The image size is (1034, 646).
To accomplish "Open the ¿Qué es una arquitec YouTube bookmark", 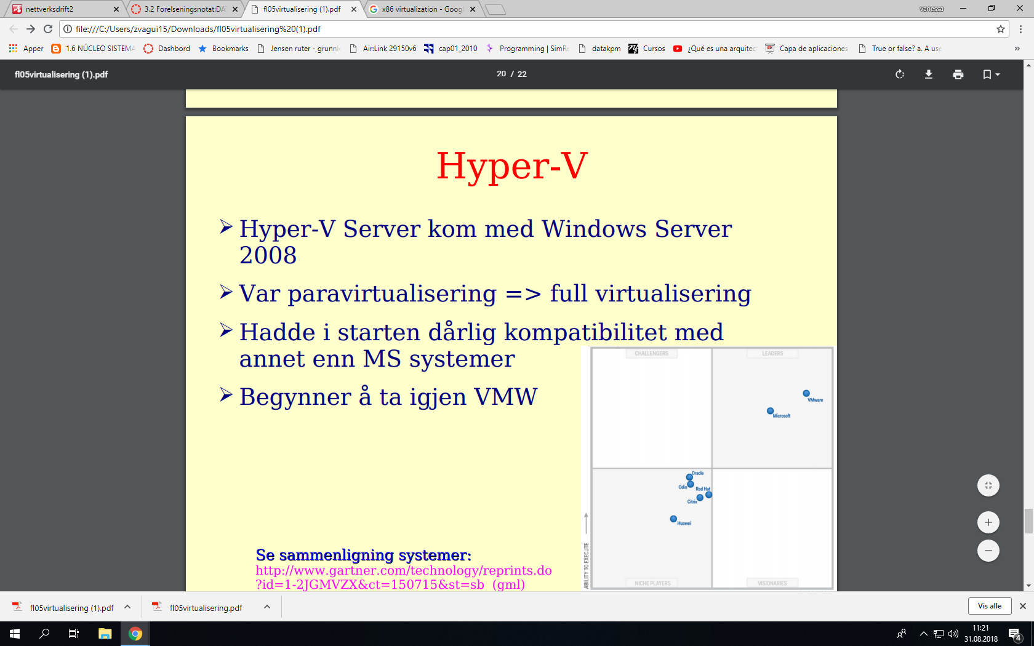I will pyautogui.click(x=715, y=49).
